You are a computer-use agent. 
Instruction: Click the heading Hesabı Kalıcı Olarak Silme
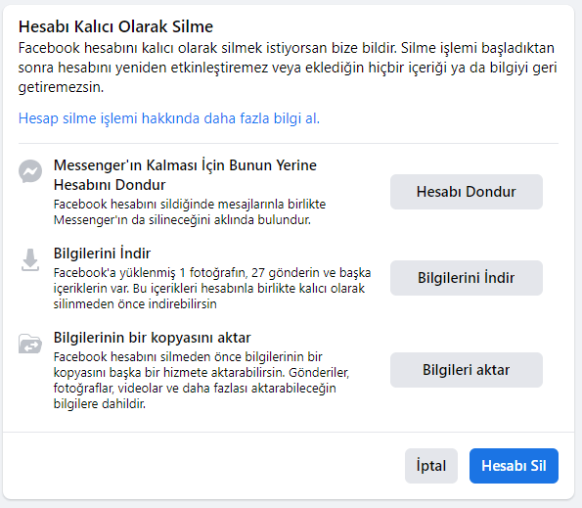point(115,26)
